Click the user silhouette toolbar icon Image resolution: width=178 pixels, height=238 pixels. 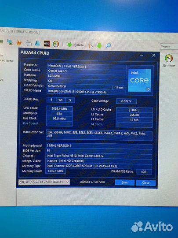(x=37, y=43)
